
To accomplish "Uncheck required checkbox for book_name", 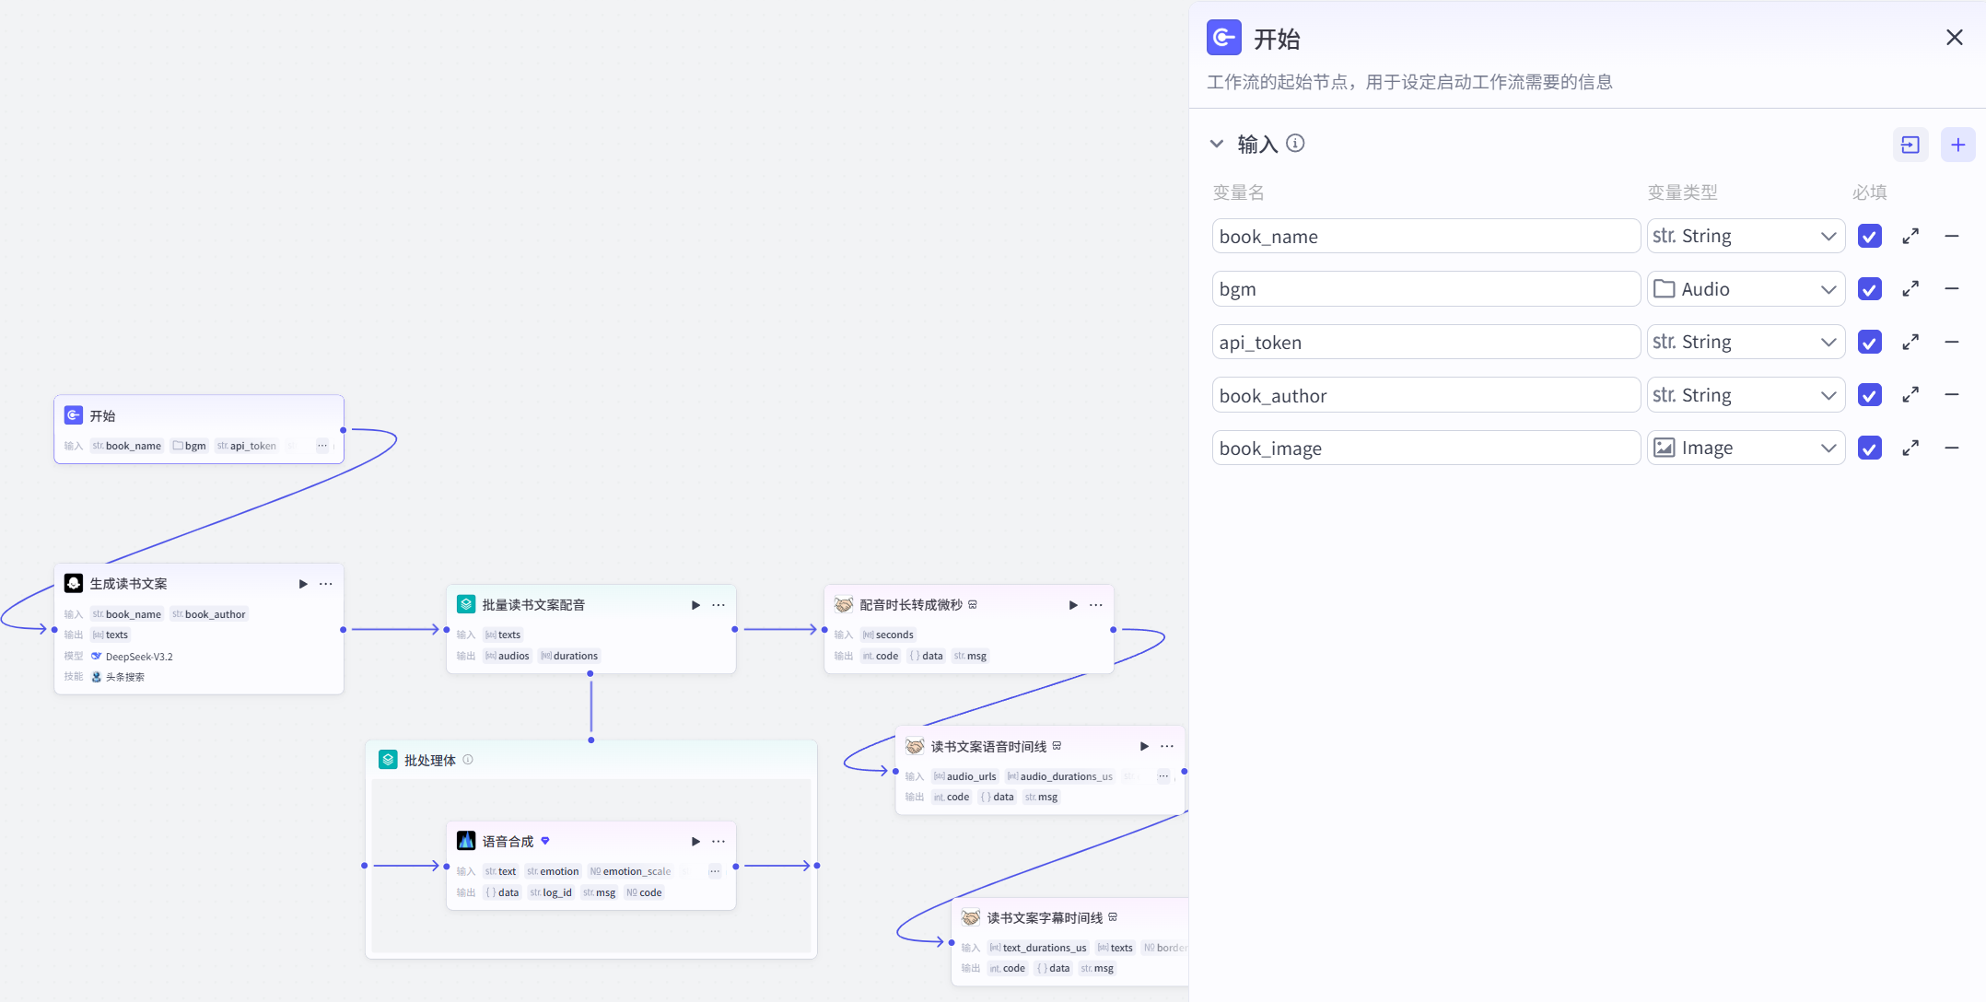I will tap(1870, 237).
